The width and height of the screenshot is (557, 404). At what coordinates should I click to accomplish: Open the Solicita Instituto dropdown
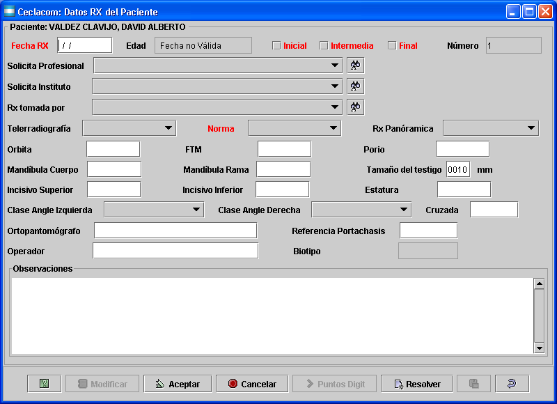point(217,86)
